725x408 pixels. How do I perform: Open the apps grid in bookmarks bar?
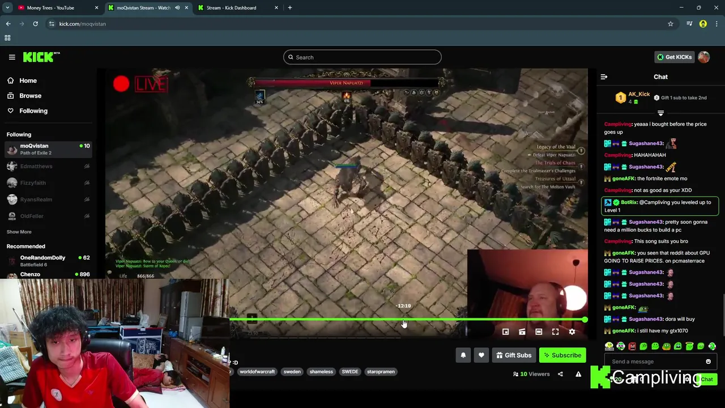pyautogui.click(x=7, y=38)
